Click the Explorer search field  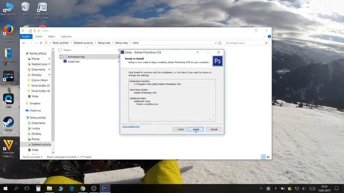(x=246, y=43)
